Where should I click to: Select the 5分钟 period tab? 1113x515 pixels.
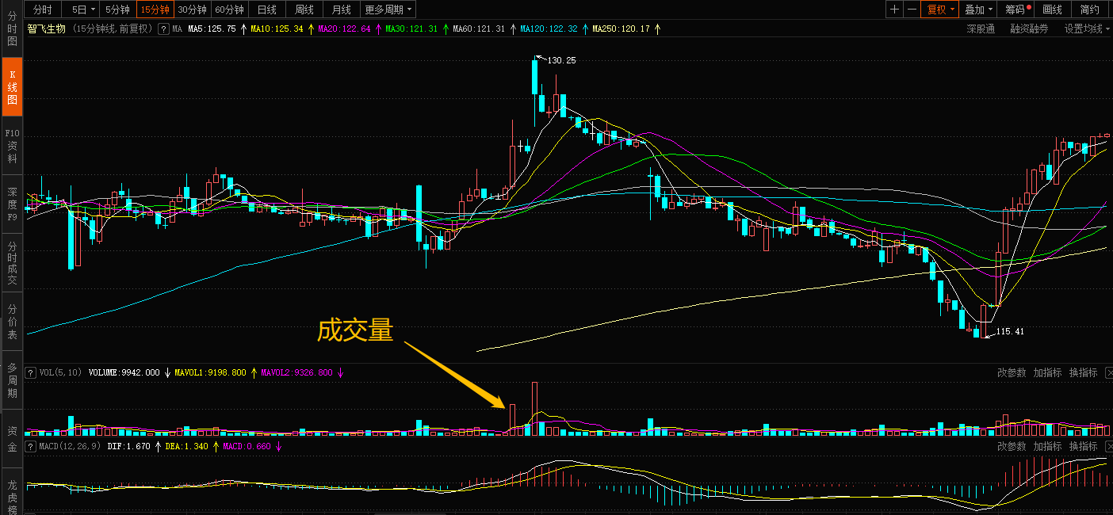(117, 10)
